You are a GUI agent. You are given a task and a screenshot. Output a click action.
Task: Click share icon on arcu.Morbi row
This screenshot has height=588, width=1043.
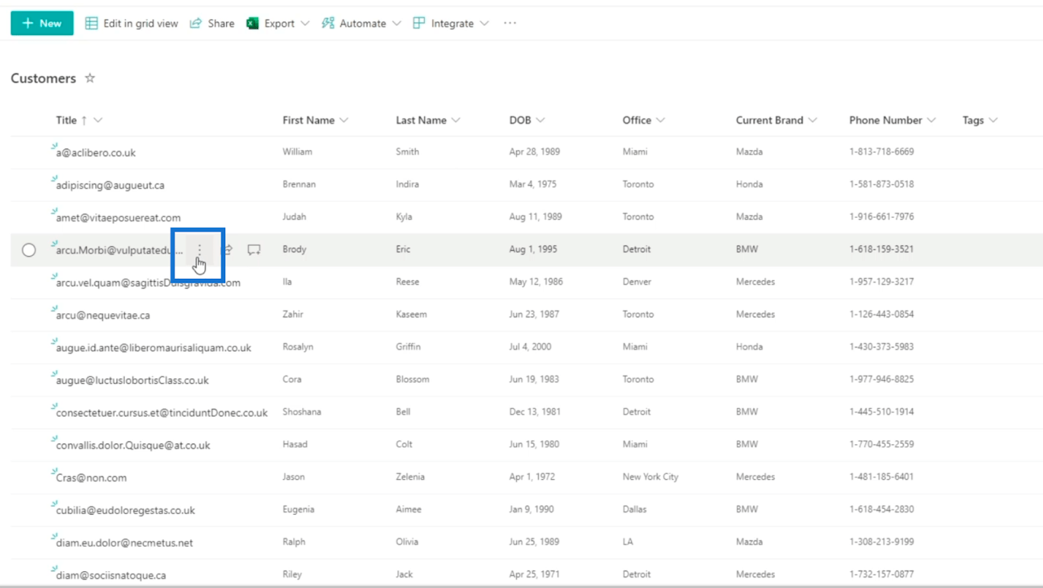point(227,250)
